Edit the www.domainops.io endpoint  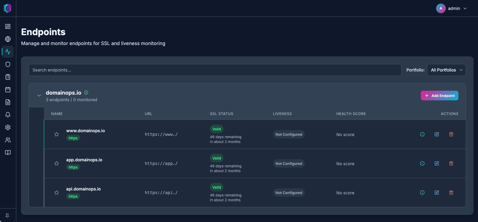[437, 134]
